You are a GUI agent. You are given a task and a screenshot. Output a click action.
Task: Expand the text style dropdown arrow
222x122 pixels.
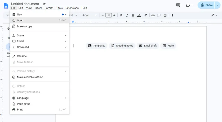(x=76, y=15)
